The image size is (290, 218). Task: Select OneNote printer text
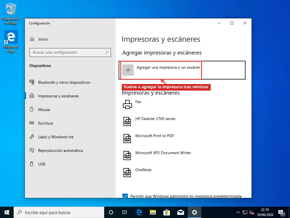(143, 170)
